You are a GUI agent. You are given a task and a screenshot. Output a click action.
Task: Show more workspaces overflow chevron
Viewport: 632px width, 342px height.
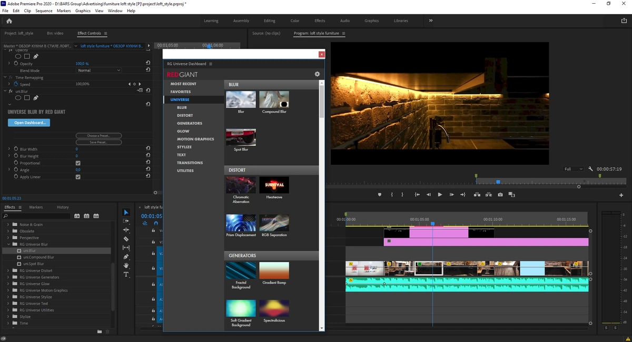(x=431, y=21)
